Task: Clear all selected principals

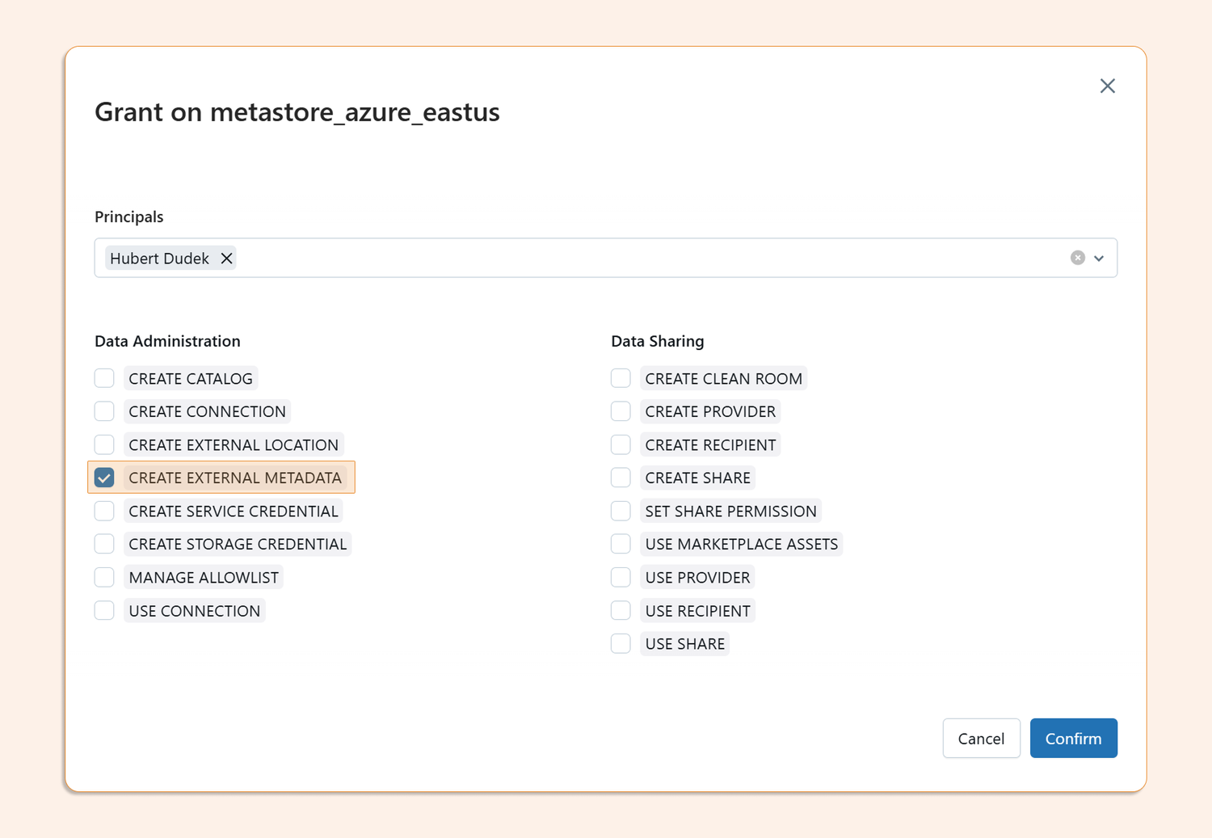Action: coord(1077,257)
